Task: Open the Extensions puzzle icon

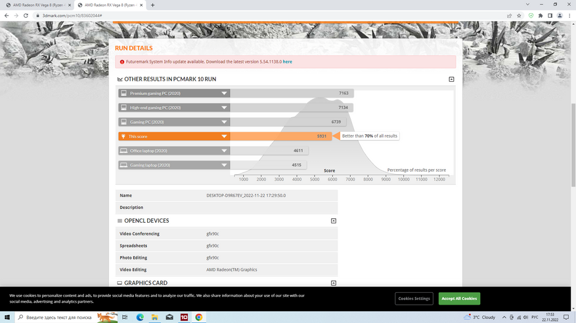Action: pos(541,16)
